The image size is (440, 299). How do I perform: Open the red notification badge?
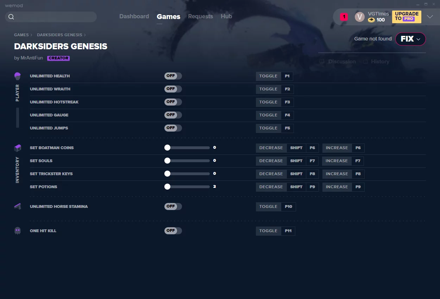point(344,17)
